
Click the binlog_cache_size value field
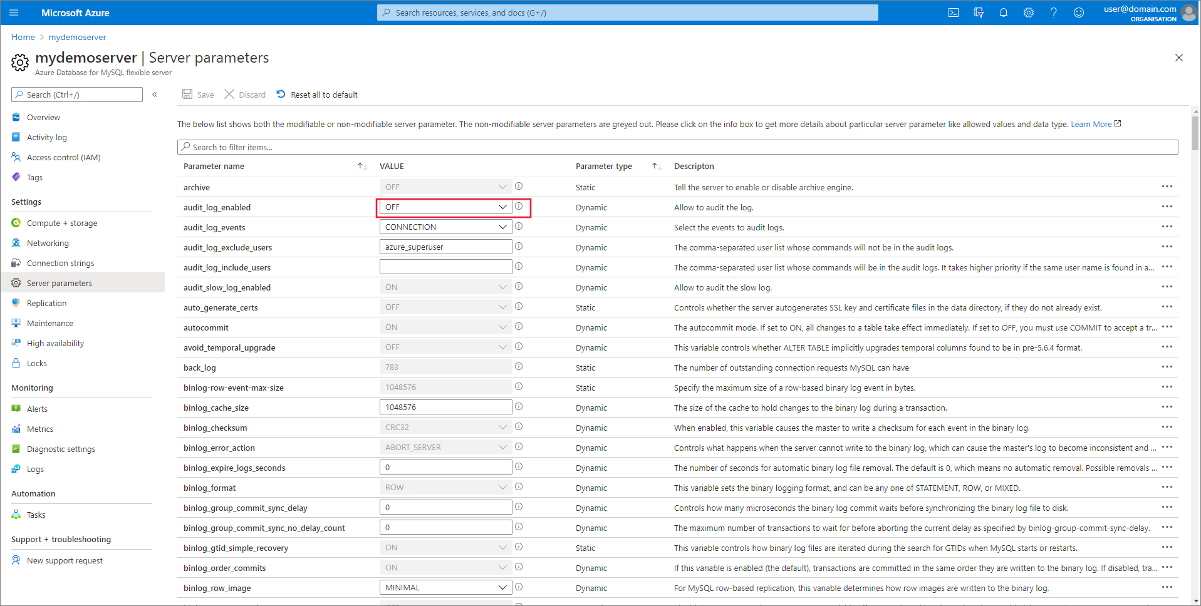point(445,408)
